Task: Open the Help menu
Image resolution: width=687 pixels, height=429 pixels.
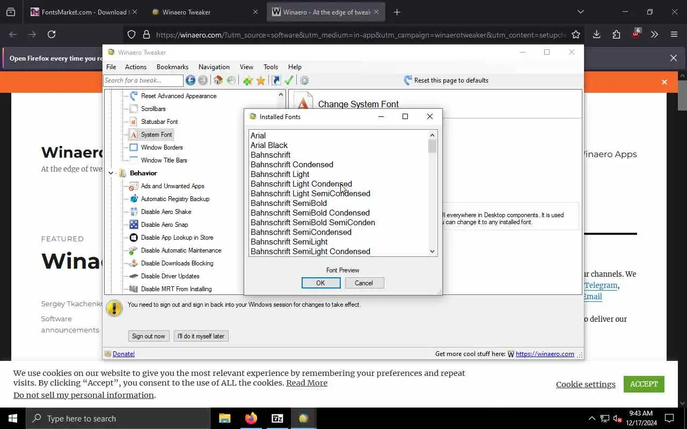Action: [295, 67]
